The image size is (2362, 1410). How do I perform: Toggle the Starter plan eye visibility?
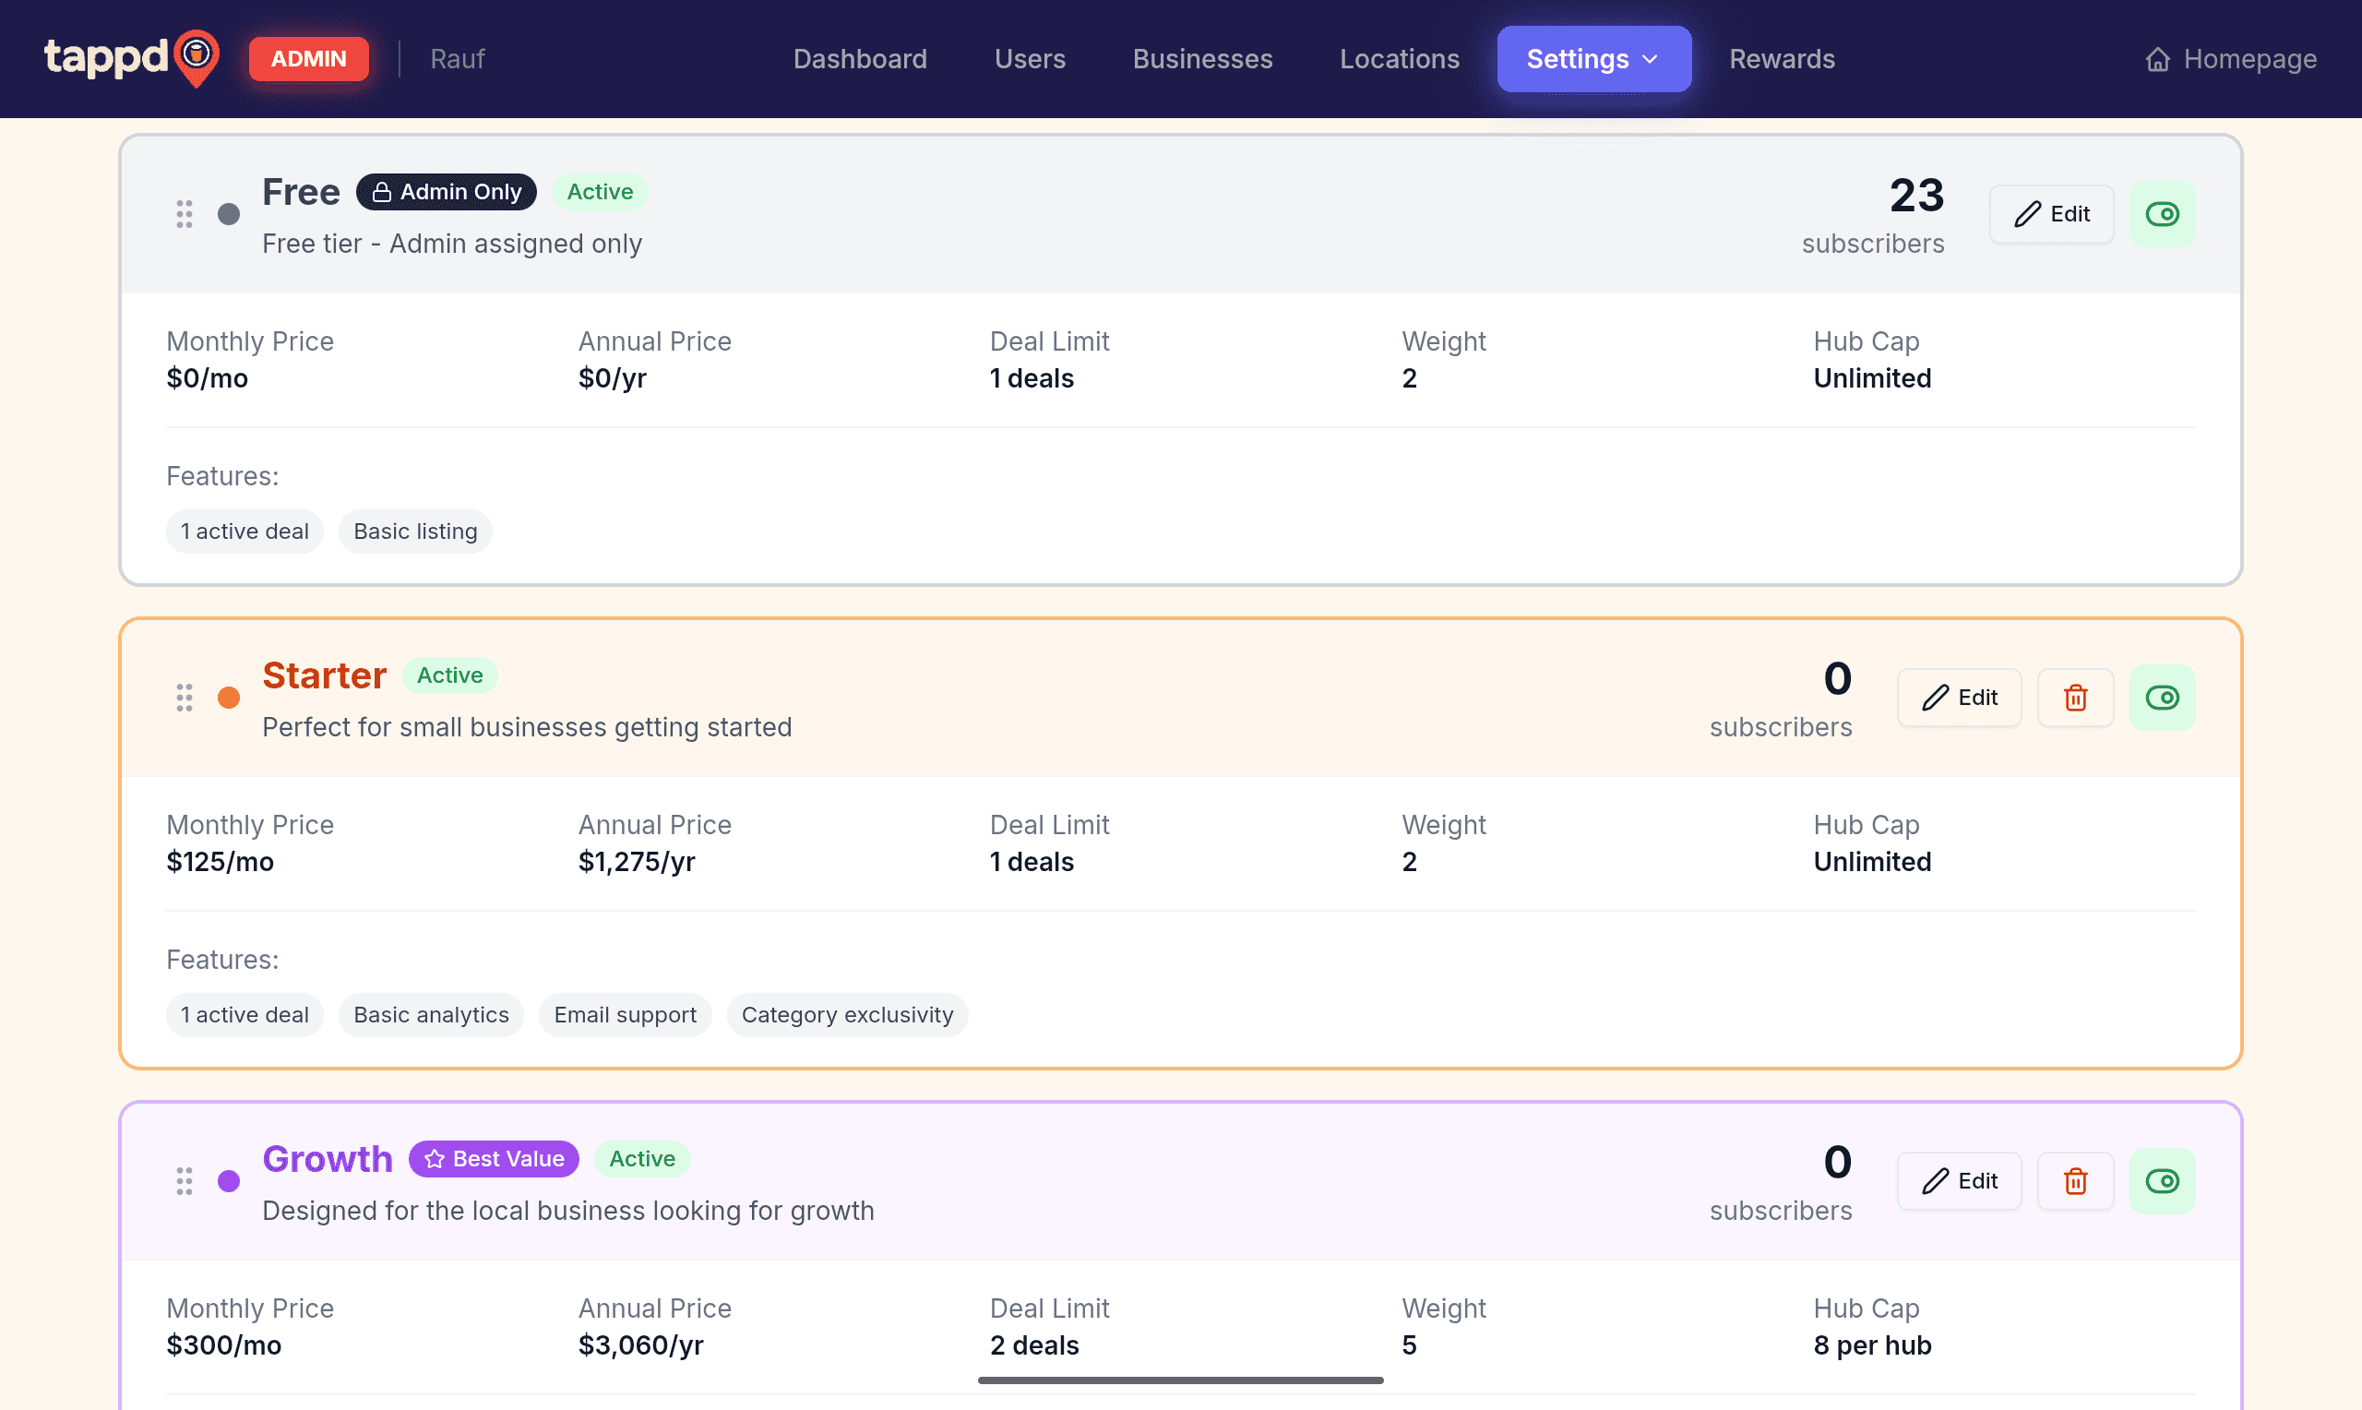point(2162,698)
